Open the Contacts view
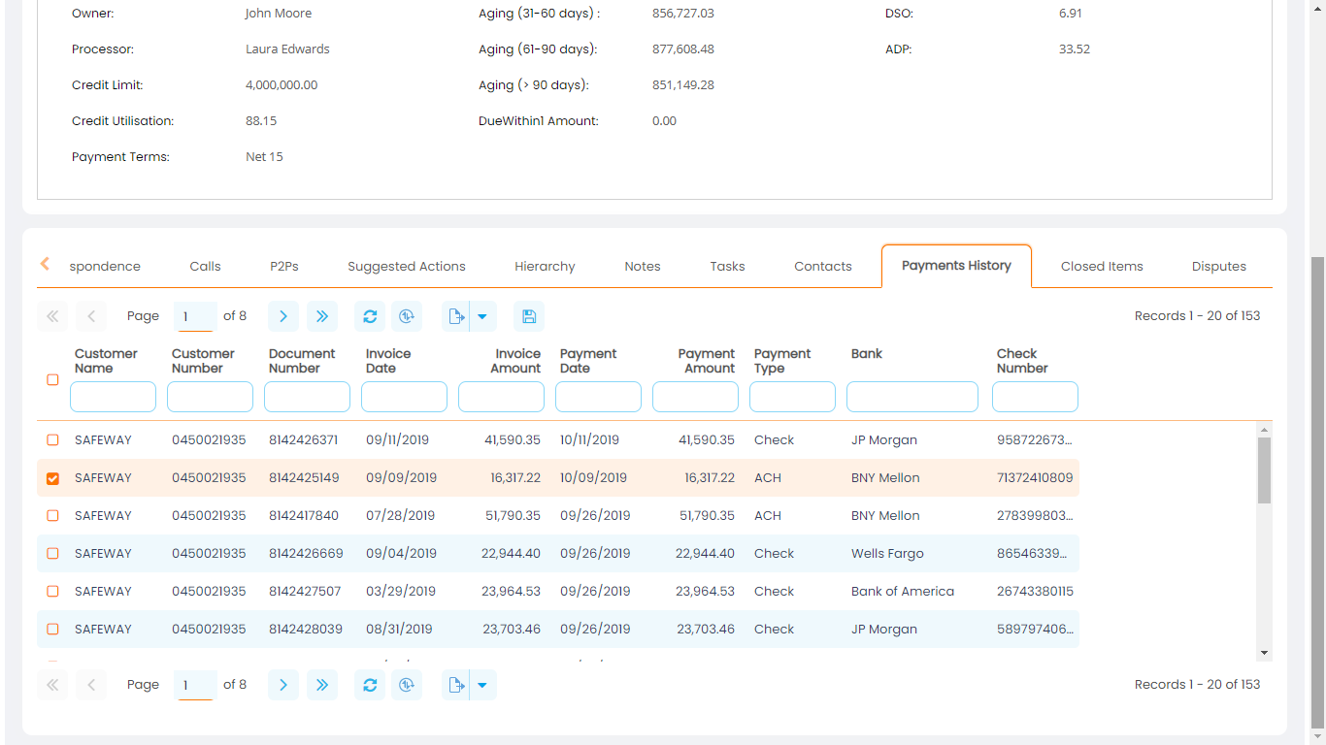The image size is (1326, 745). point(822,266)
